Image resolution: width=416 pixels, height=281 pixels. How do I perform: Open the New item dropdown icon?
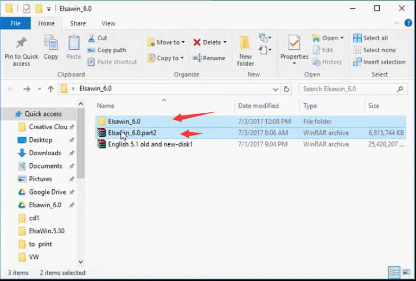click(265, 38)
